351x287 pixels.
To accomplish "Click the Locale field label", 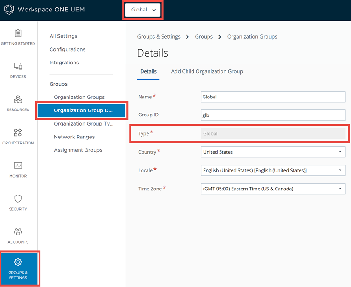I will point(145,170).
